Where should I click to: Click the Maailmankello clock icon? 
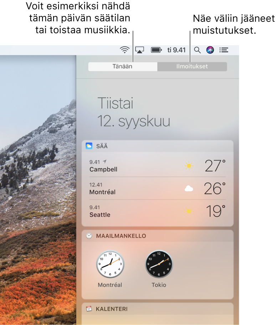89,236
